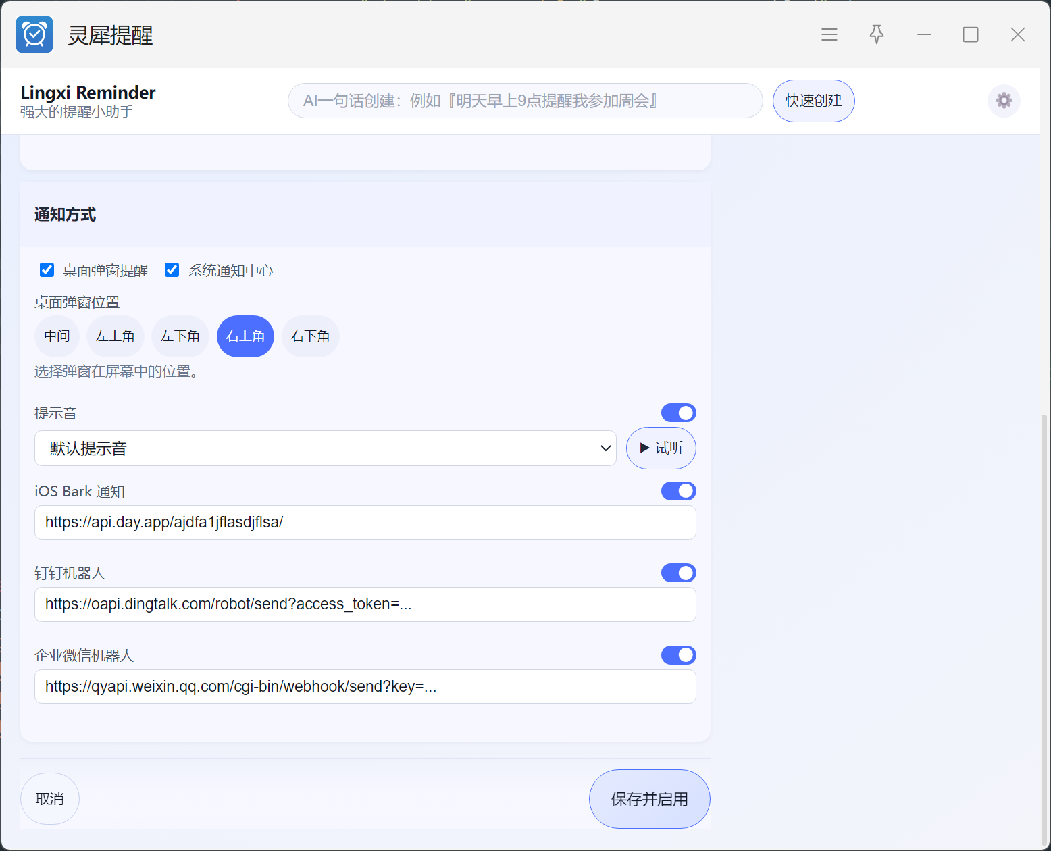Screen dimensions: 1051x851
Task: Click the Lingxi Reminder alarm clock logo
Action: coord(34,34)
